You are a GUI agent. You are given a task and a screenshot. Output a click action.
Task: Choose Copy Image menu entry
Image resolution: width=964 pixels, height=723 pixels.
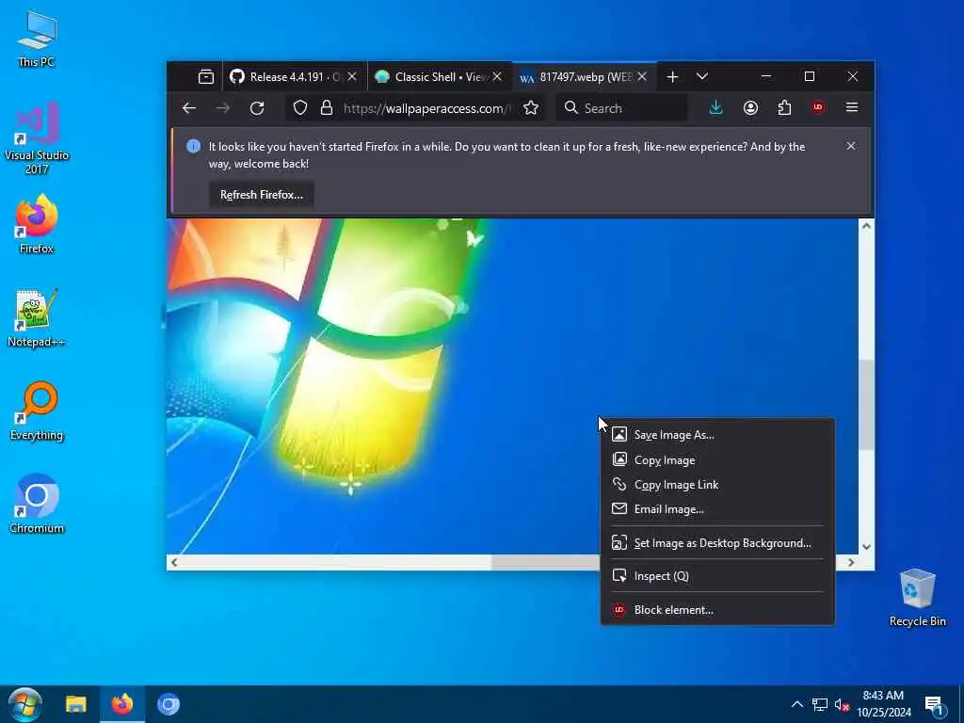[x=717, y=459]
